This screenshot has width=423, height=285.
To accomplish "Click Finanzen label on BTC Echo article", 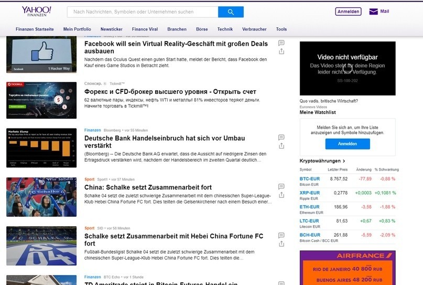I will (x=93, y=277).
